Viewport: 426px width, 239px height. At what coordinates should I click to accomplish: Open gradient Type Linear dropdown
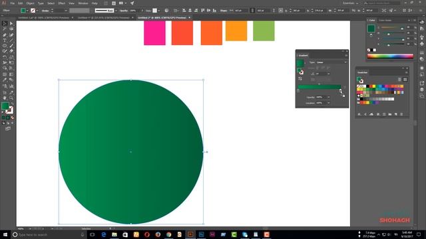point(331,62)
